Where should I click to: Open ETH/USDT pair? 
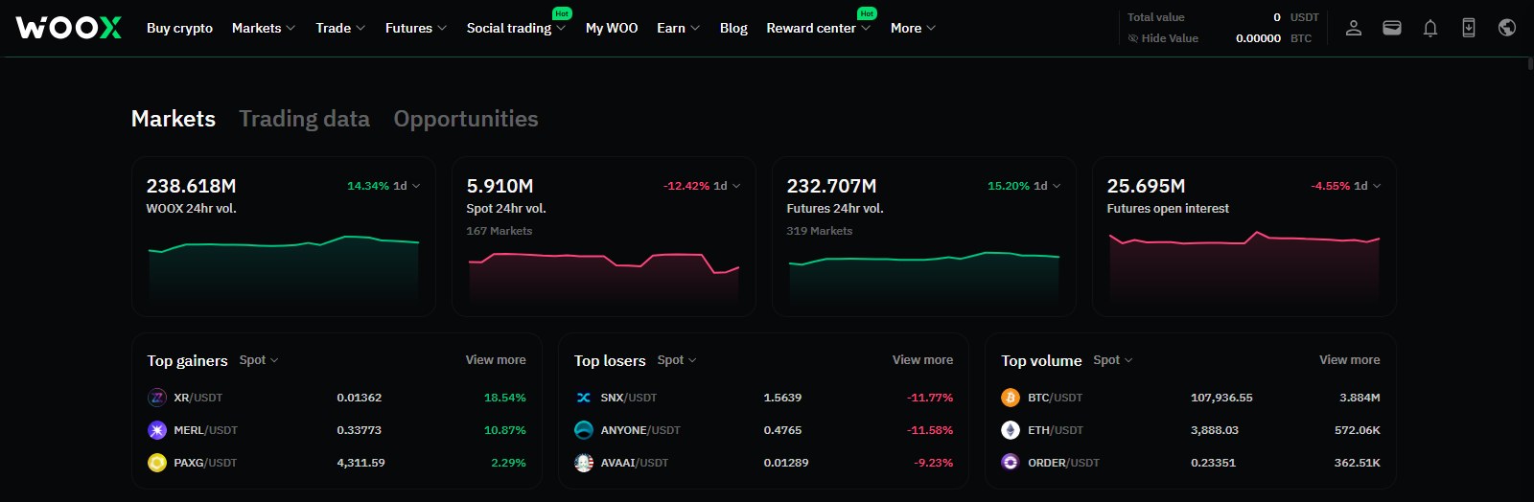pyautogui.click(x=1056, y=430)
